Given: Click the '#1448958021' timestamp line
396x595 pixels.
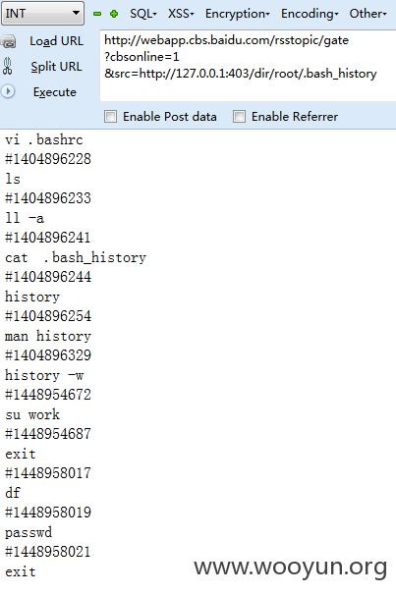Looking at the screenshot, I should pyautogui.click(x=48, y=552).
